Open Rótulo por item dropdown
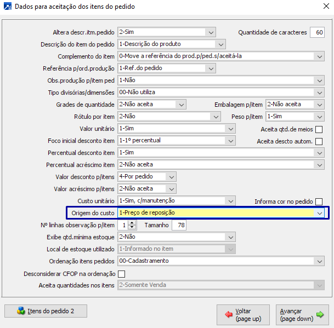Image resolution: width=334 pixels, height=328 pixels. point(216,117)
